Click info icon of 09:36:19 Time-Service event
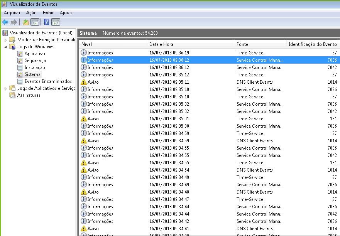 tap(83, 52)
